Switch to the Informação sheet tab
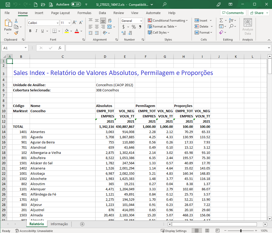 point(59,224)
